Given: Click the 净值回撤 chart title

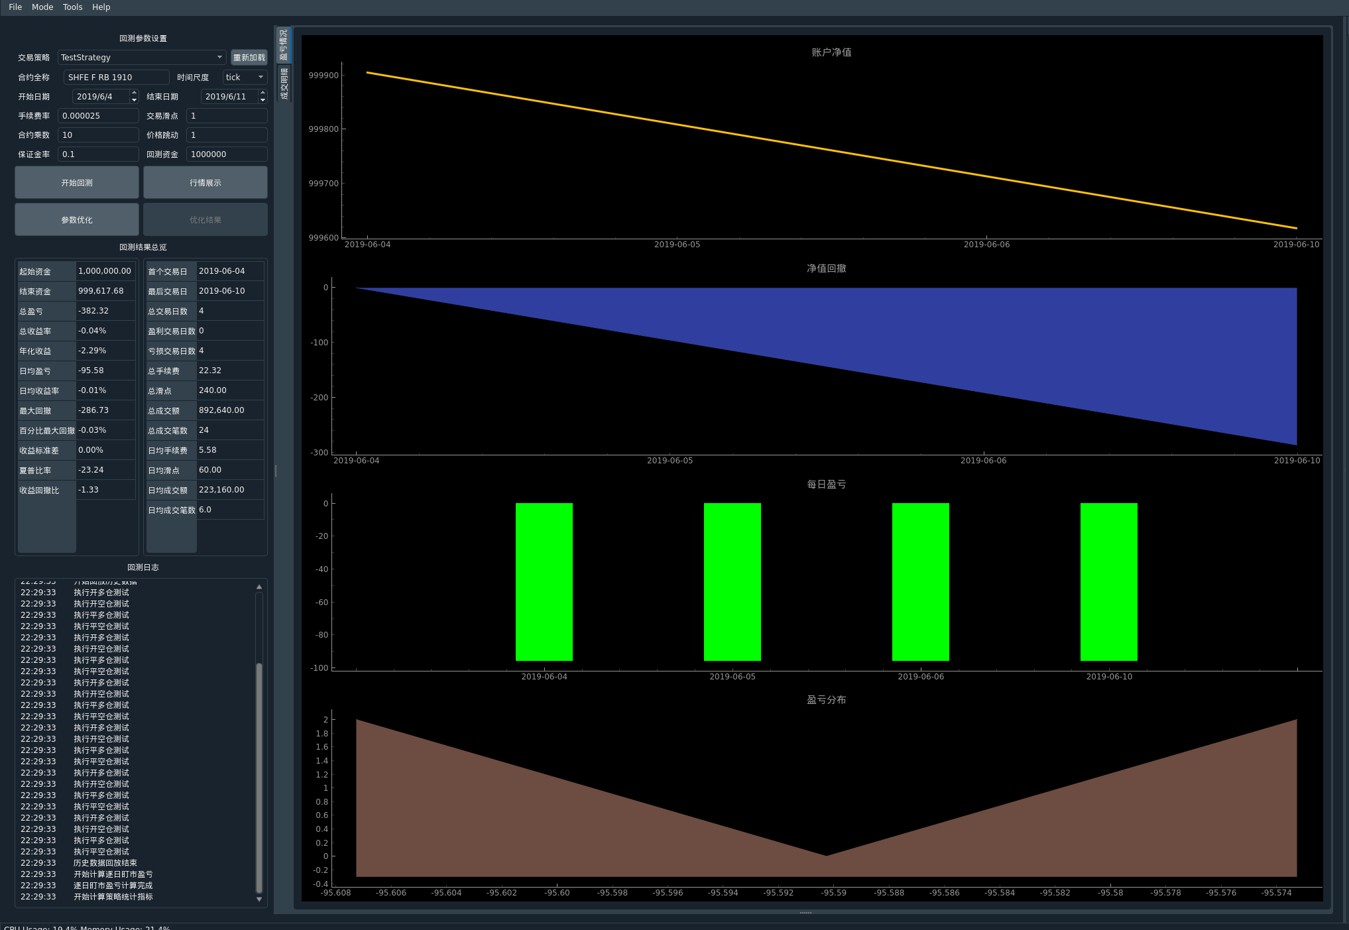Looking at the screenshot, I should pyautogui.click(x=826, y=268).
